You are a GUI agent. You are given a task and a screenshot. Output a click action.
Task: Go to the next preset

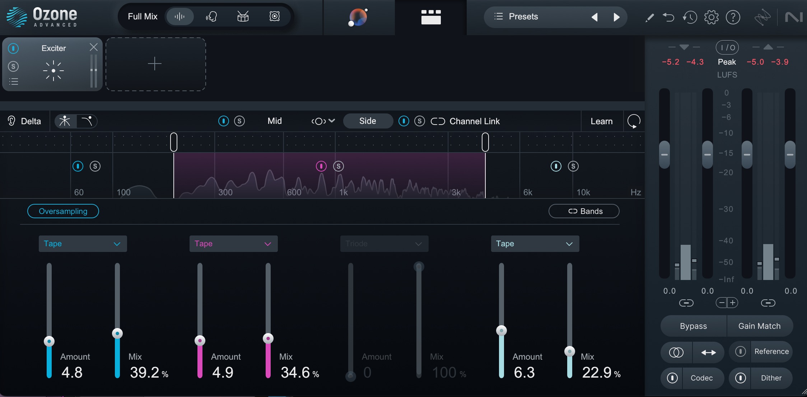[x=616, y=17]
